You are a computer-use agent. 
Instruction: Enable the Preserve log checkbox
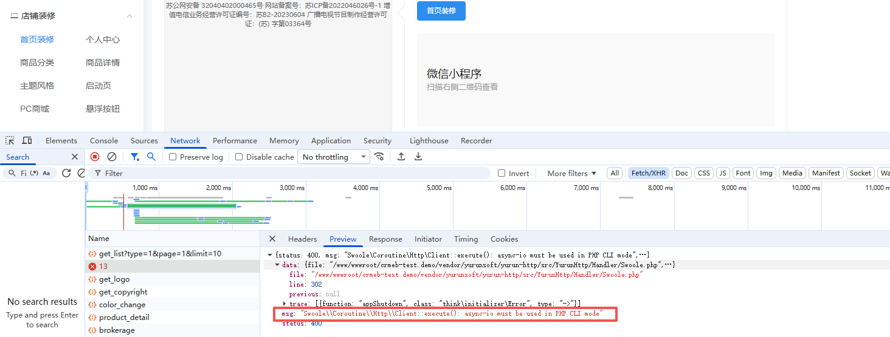[173, 157]
